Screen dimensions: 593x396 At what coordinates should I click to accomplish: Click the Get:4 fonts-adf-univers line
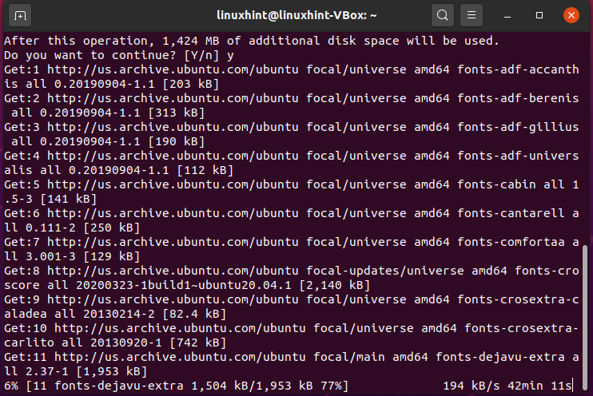click(291, 156)
